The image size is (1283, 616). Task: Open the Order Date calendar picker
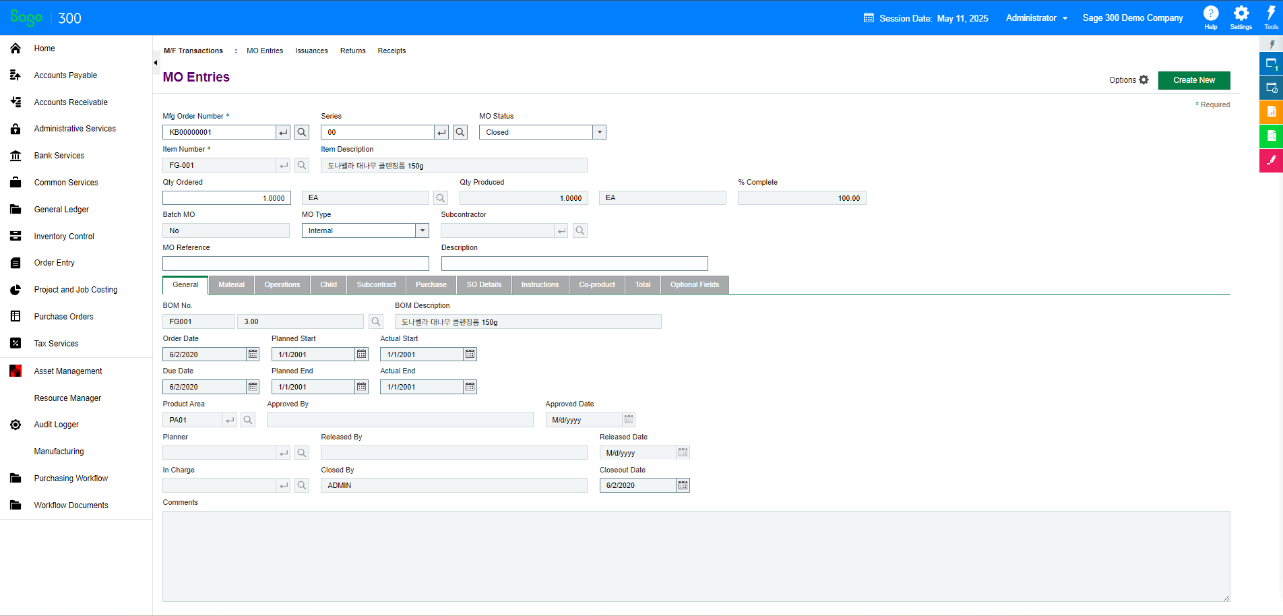[x=253, y=354]
